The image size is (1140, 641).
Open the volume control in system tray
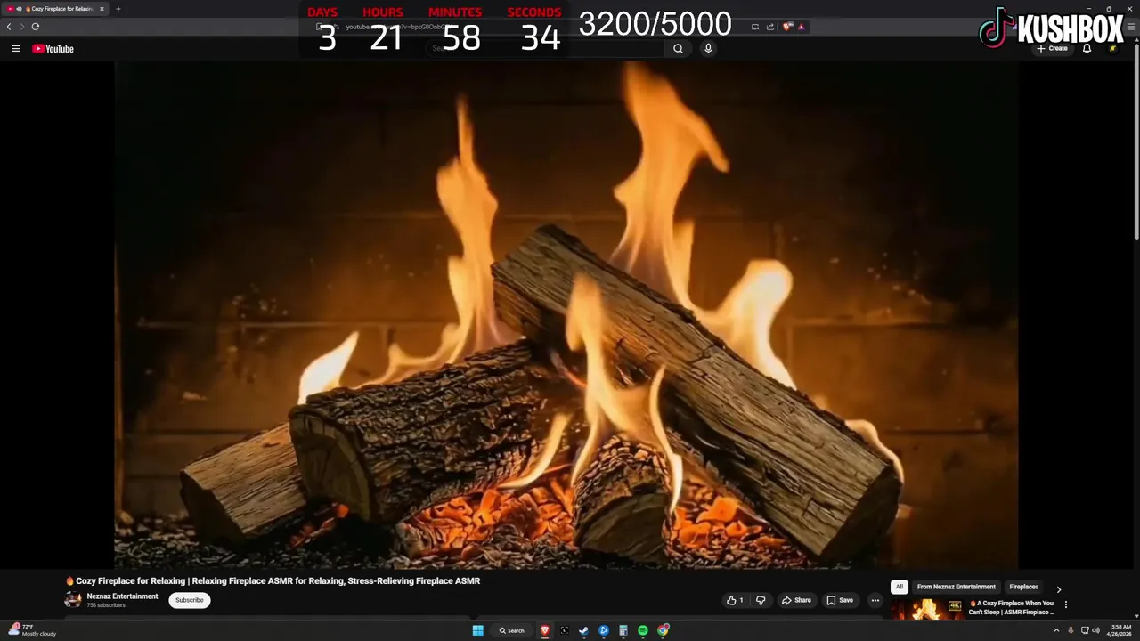1095,630
